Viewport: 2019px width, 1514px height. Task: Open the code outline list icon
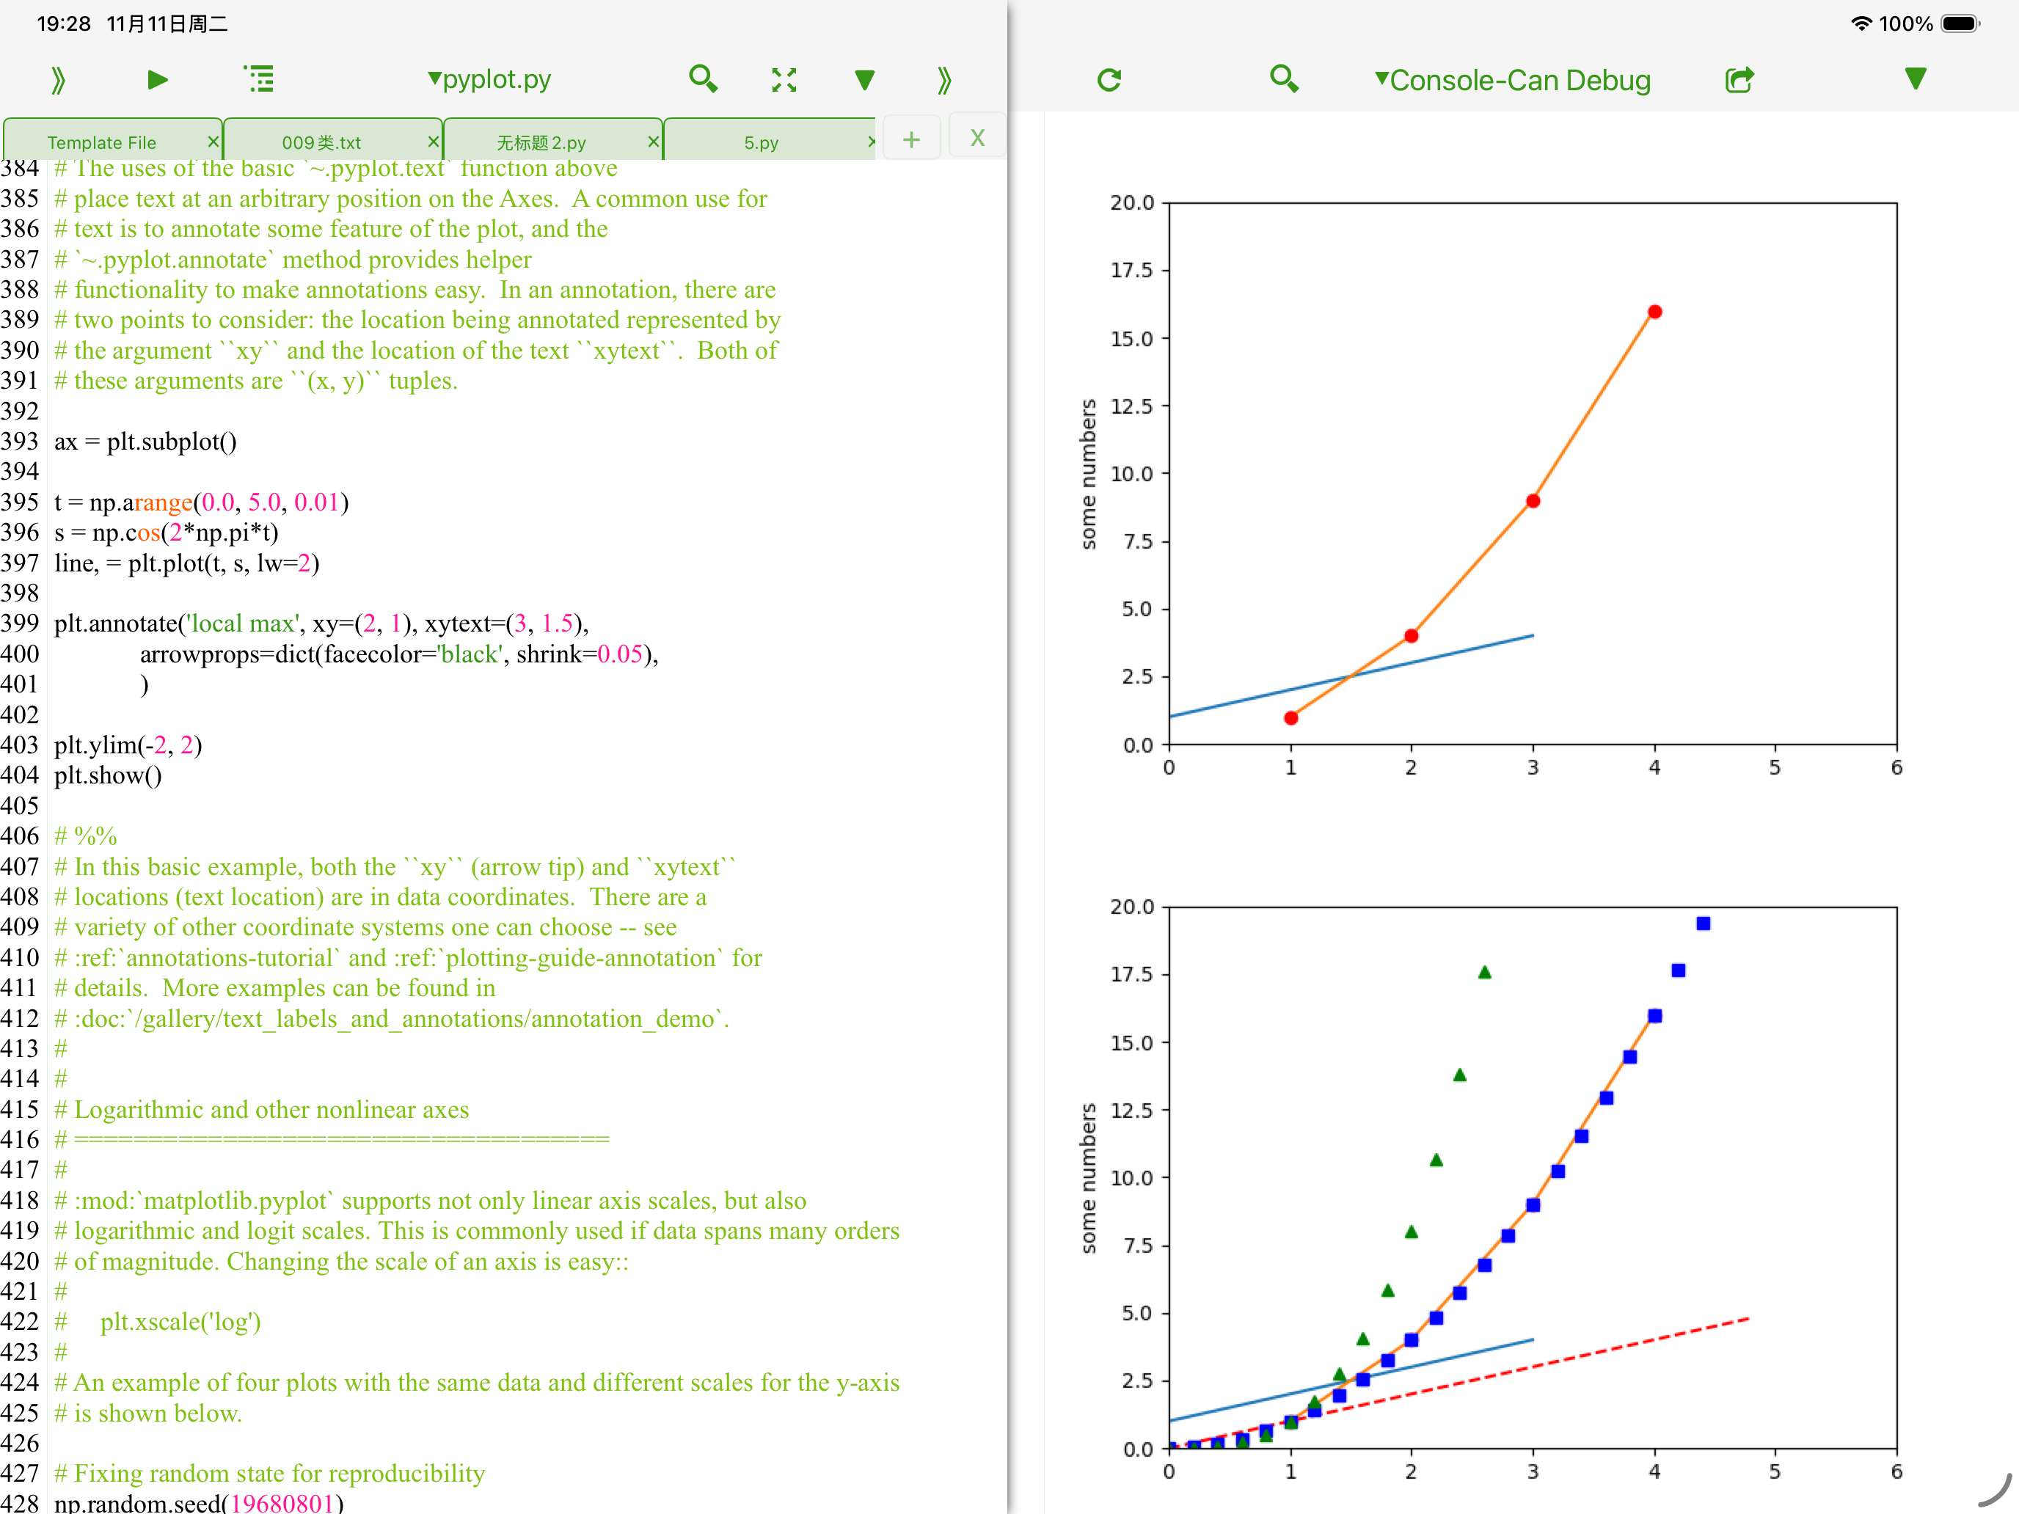pos(259,80)
